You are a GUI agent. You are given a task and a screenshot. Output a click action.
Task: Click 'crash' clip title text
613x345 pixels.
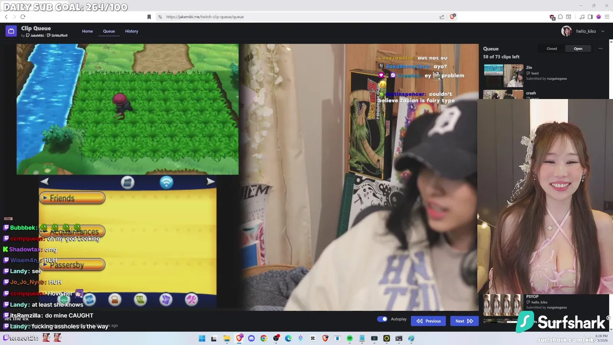531,93
